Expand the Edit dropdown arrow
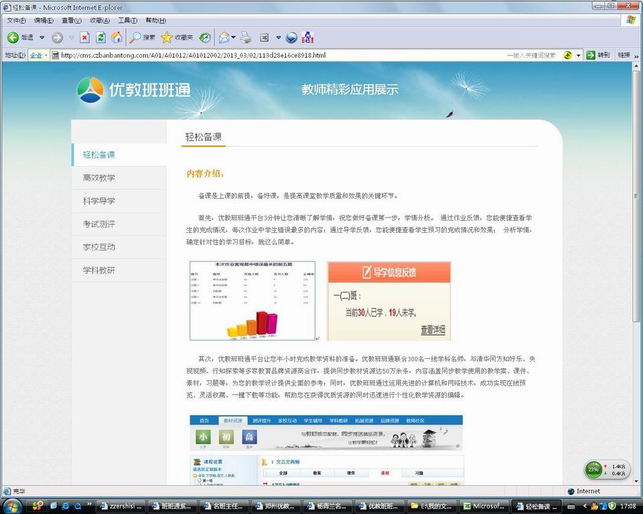 click(279, 37)
